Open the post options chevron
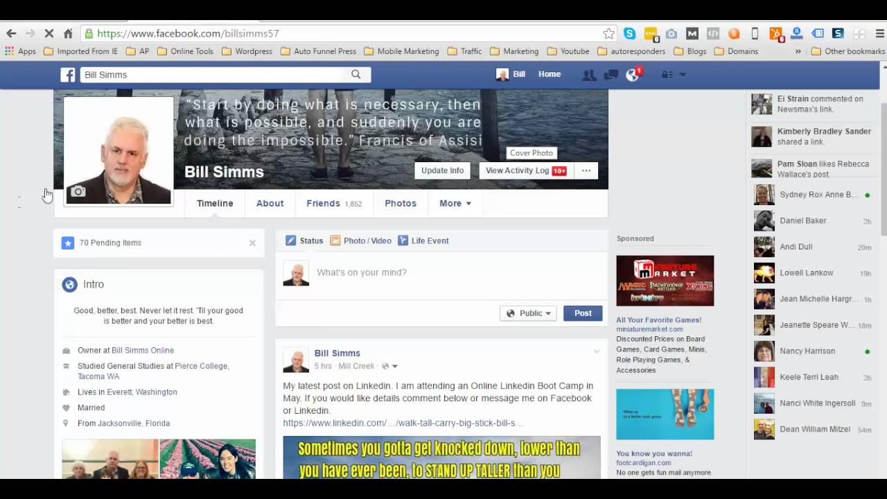 (x=596, y=352)
